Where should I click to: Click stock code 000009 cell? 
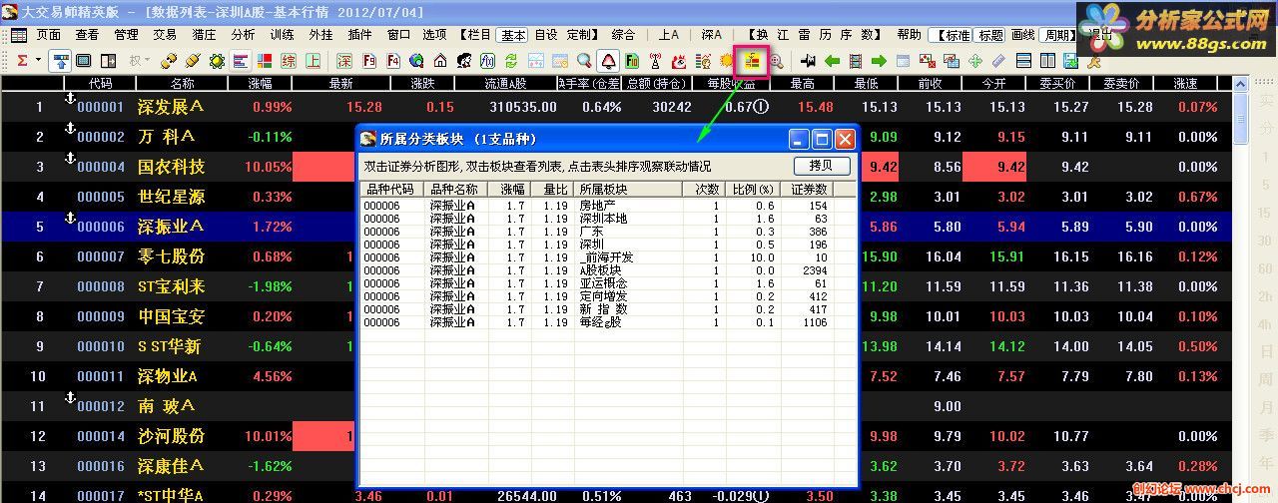(x=101, y=316)
